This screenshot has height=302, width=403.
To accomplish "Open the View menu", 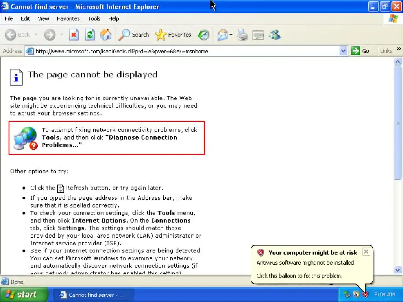I will 43,19.
